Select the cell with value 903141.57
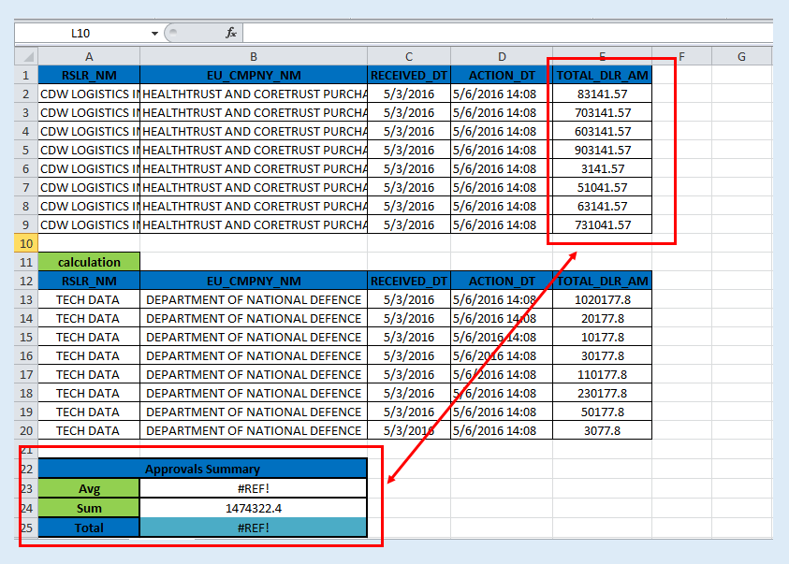This screenshot has width=789, height=564. click(603, 151)
